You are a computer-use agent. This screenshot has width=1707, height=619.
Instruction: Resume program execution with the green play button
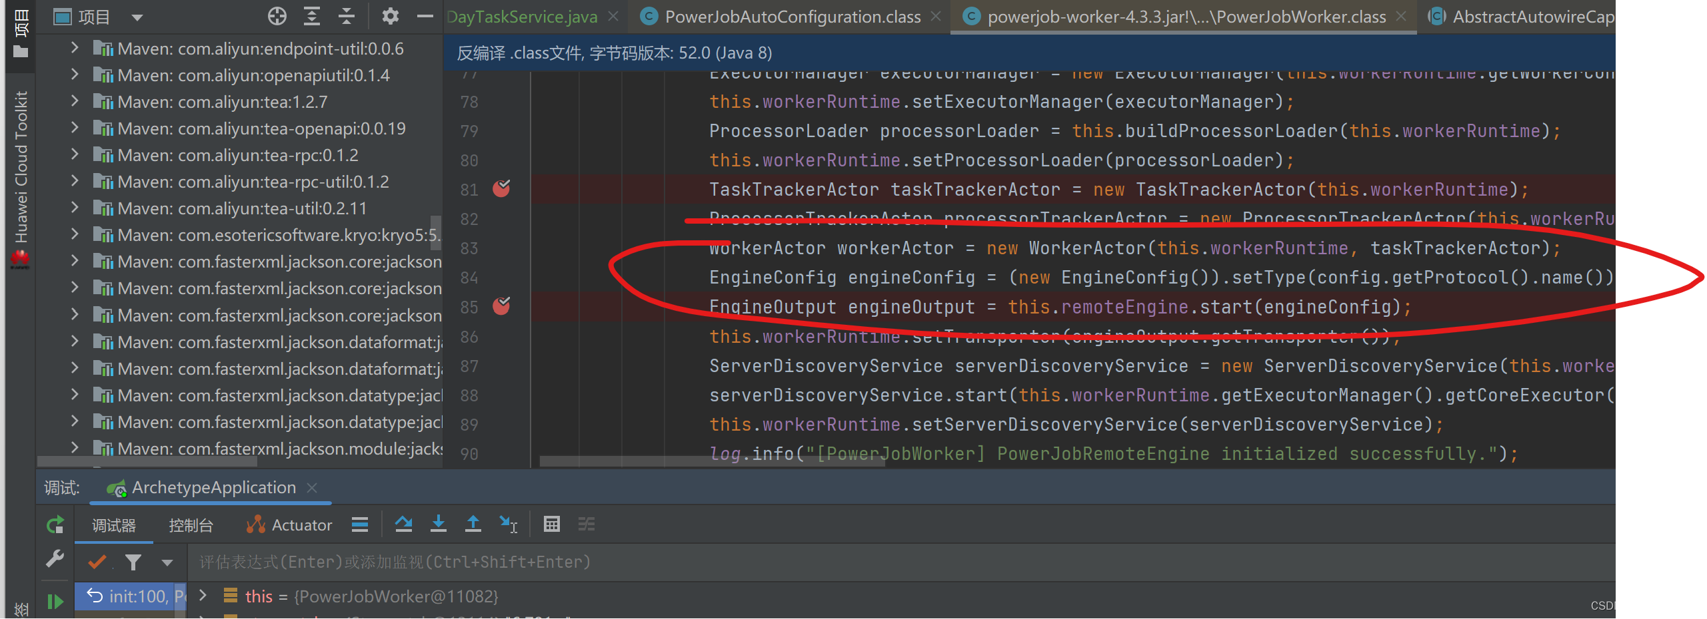click(x=55, y=601)
